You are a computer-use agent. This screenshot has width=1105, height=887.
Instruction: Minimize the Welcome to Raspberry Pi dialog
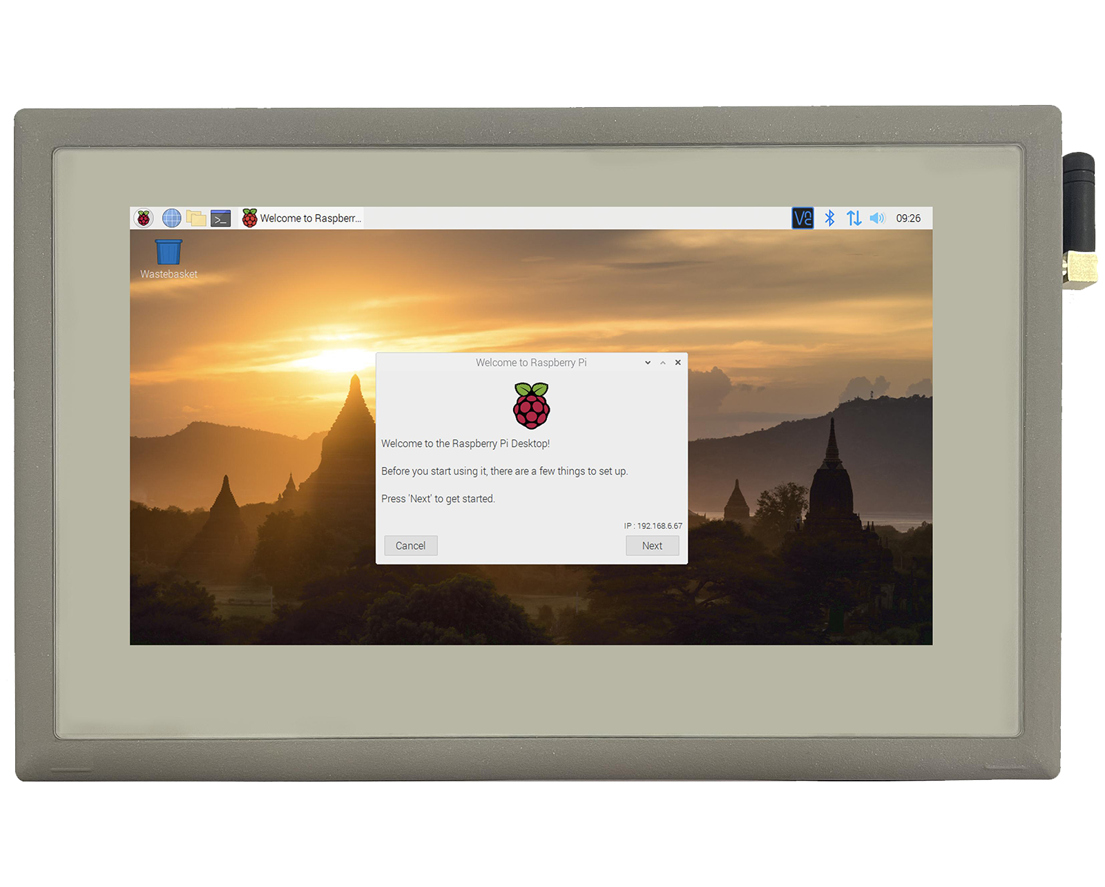click(648, 363)
